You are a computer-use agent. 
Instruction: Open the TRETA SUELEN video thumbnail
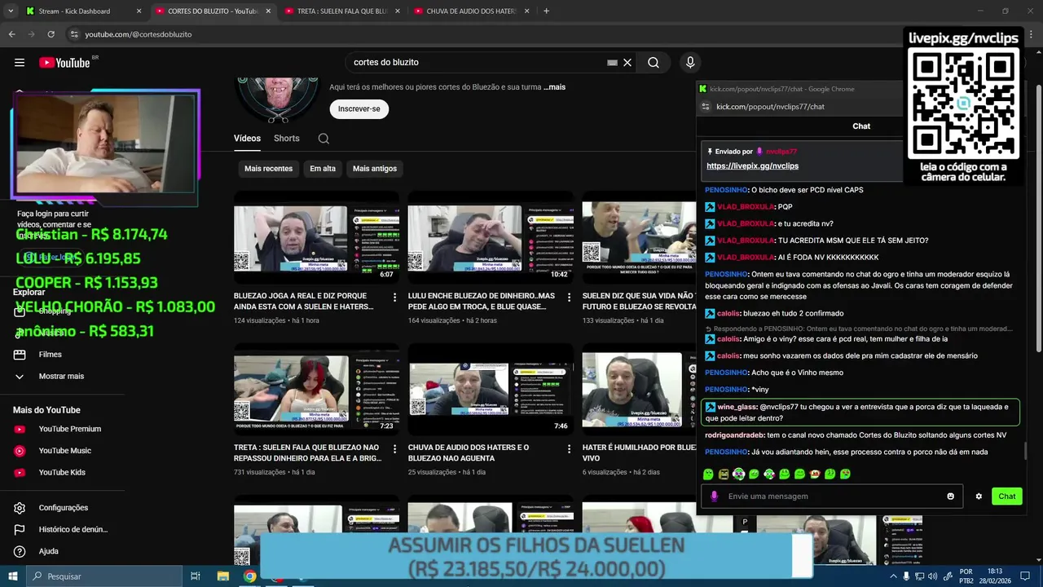tap(316, 391)
